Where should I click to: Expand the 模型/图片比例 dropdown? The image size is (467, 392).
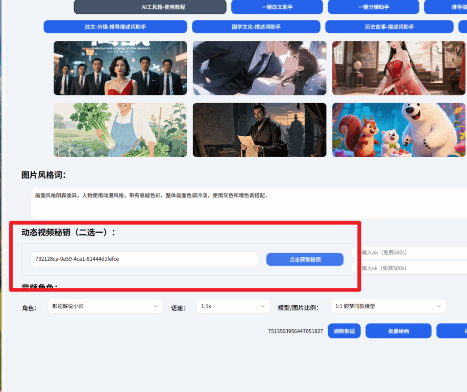coord(388,306)
